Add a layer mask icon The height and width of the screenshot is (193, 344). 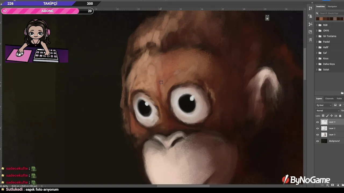click(x=332, y=185)
